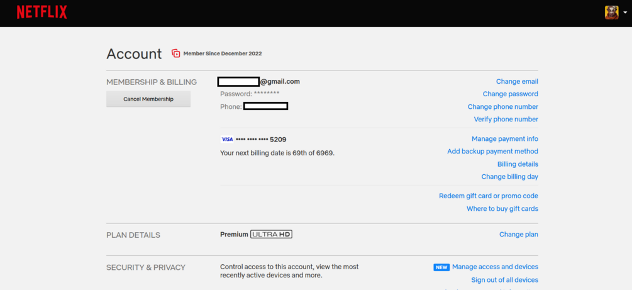Image resolution: width=632 pixels, height=290 pixels.
Task: Open the Change password link
Action: click(510, 94)
